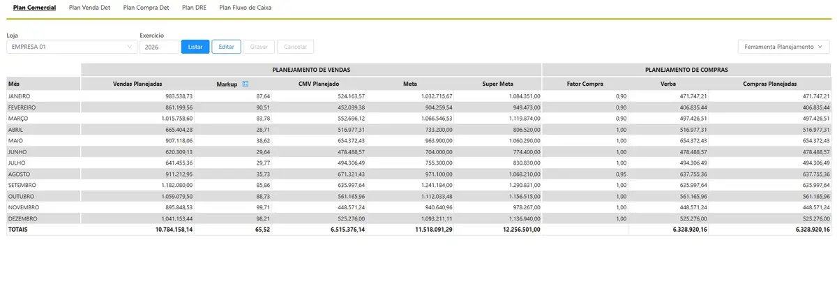Click the DEZEMBRO sales value 1.041.153,44
This screenshot has height=307, width=837.
(177, 218)
